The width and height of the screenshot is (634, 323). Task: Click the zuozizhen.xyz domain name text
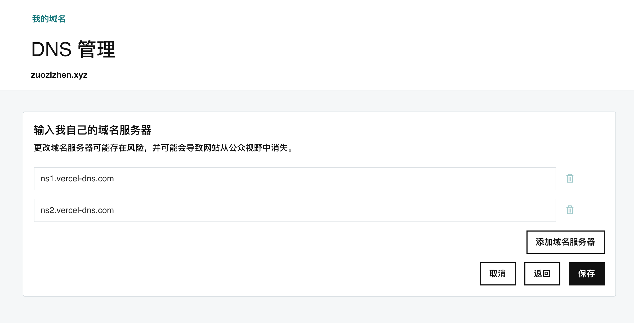[x=59, y=75]
